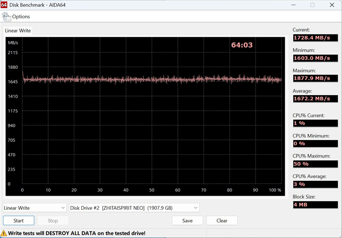Click the Stop button
The width and height of the screenshot is (342, 238).
click(53, 221)
